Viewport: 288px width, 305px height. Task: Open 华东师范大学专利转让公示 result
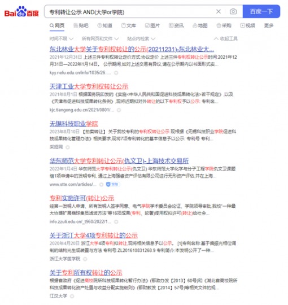pyautogui.click(x=119, y=161)
